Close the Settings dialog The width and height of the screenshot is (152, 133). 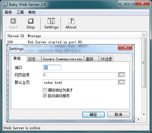125,47
